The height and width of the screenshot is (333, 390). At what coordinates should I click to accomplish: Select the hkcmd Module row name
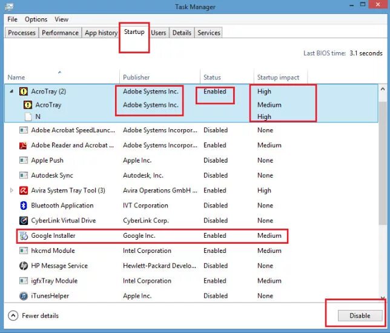click(53, 251)
